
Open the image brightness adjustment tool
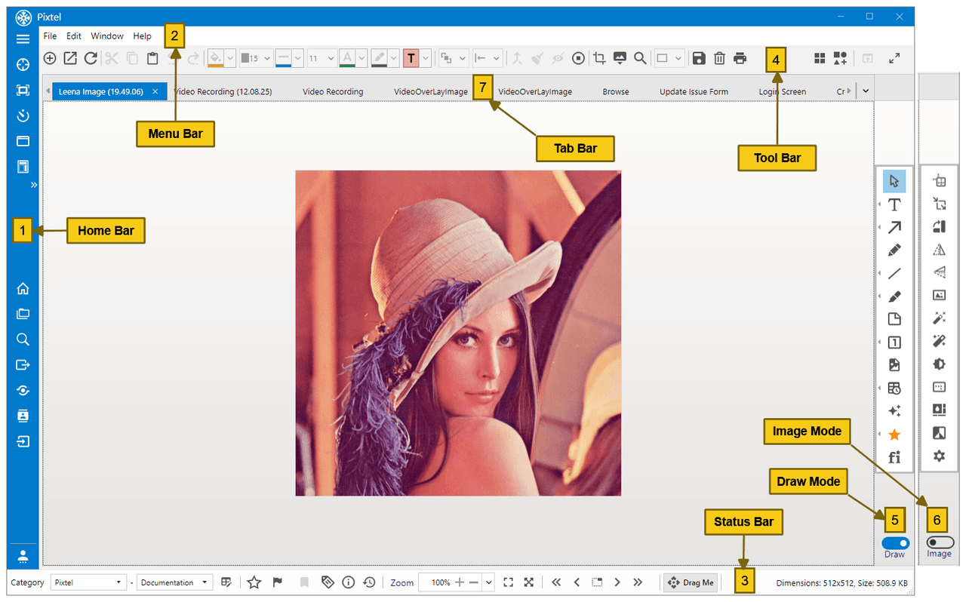pyautogui.click(x=939, y=364)
